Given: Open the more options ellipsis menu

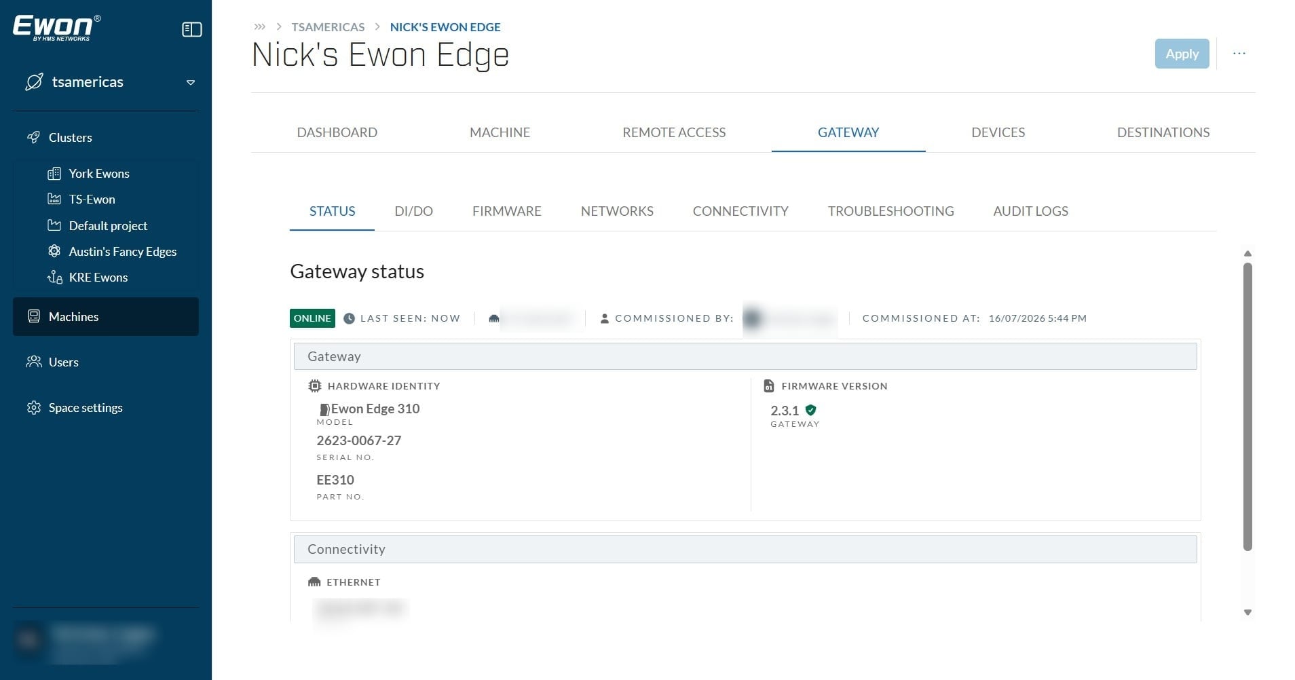Looking at the screenshot, I should click(1239, 54).
